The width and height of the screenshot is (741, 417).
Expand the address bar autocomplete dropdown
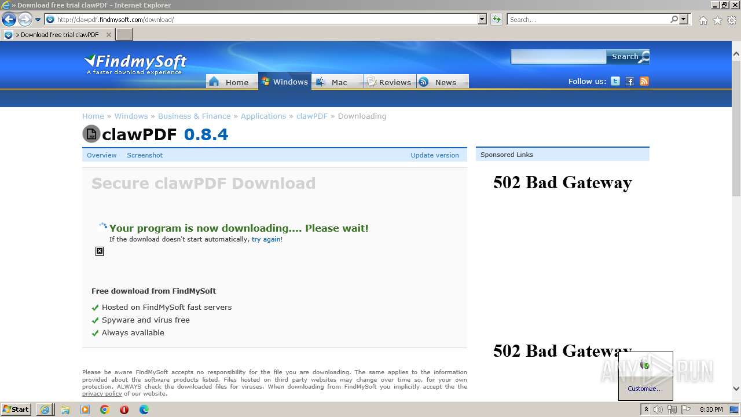(x=482, y=20)
